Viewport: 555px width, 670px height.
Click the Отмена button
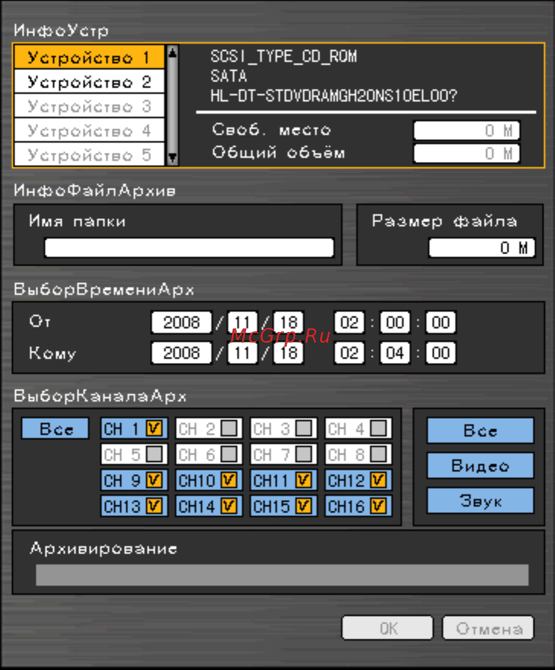tap(488, 628)
